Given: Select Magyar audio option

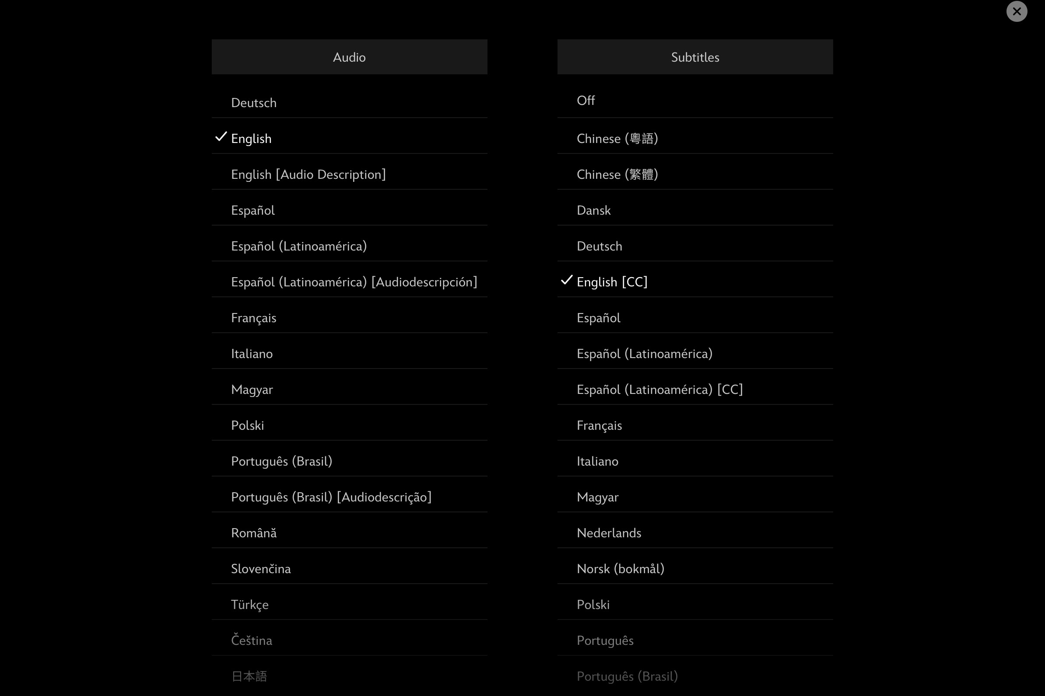Looking at the screenshot, I should point(252,389).
